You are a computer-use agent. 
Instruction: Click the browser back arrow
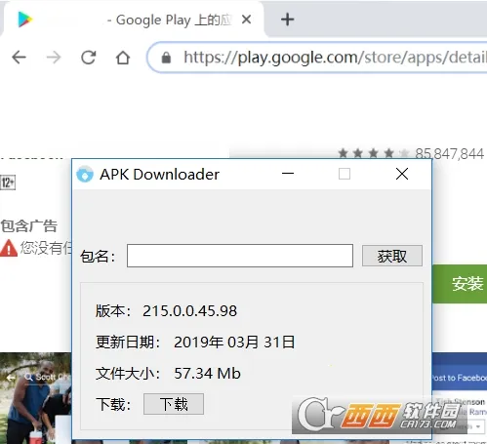pyautogui.click(x=19, y=58)
